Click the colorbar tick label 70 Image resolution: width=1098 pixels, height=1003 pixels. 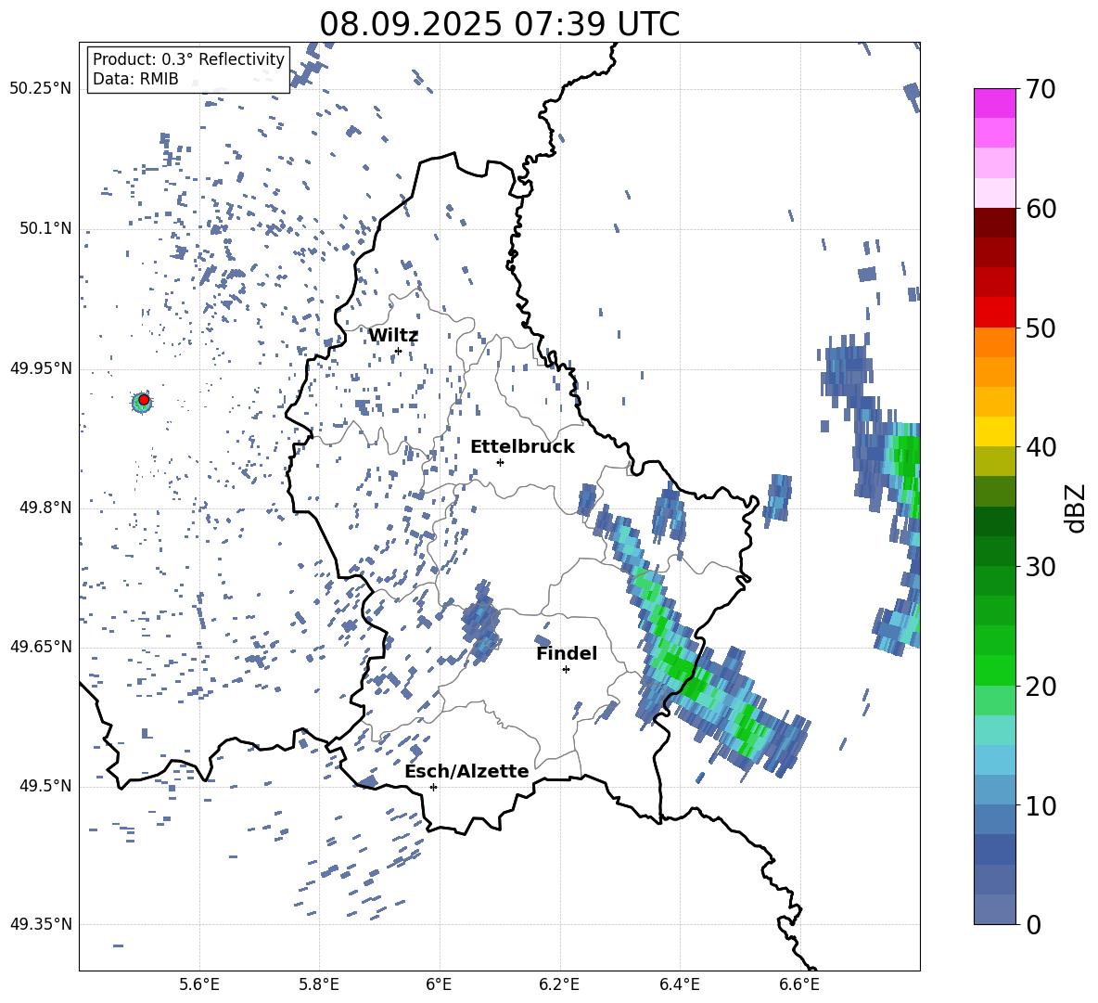1041,89
